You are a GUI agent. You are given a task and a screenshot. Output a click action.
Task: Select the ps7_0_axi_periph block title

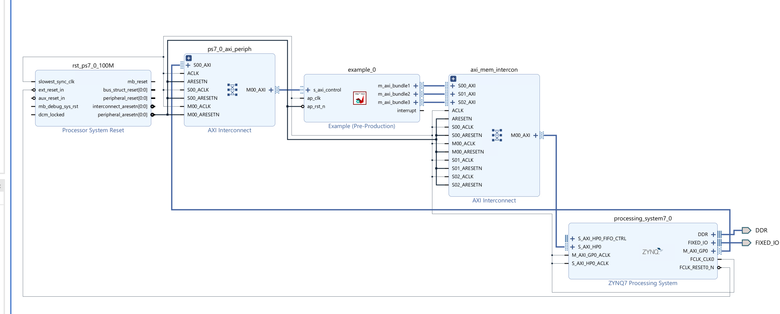[x=229, y=49]
